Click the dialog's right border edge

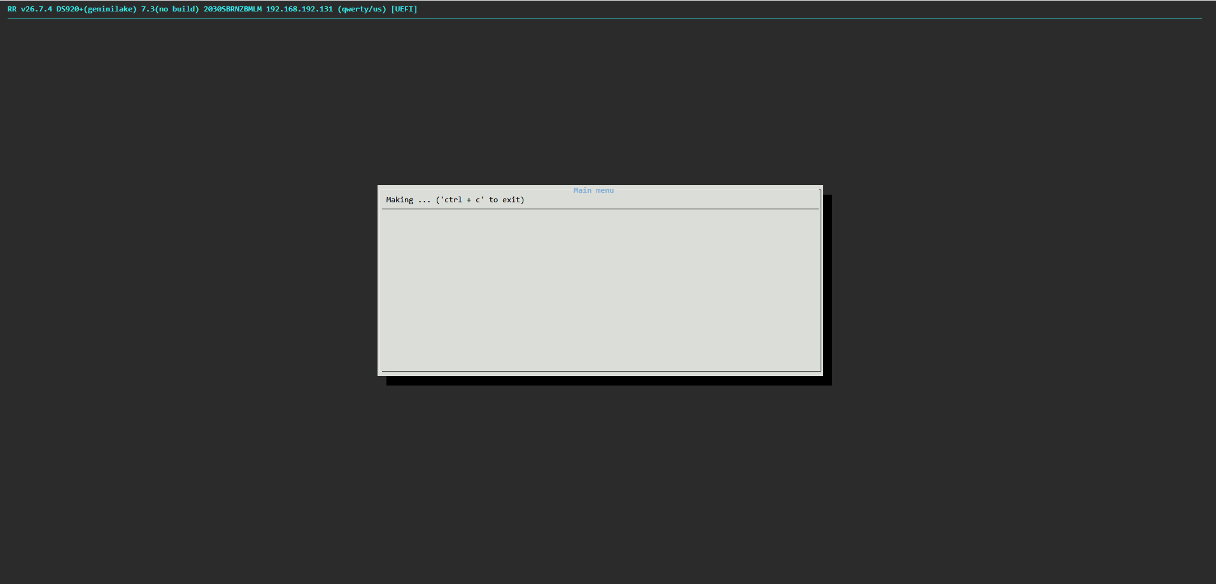coord(821,280)
